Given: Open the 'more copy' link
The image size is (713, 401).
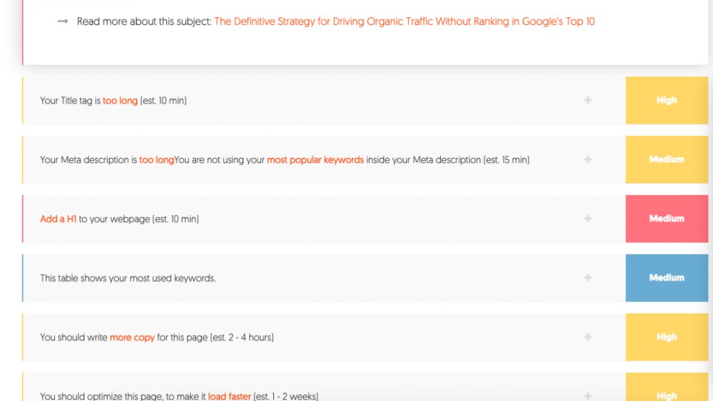Looking at the screenshot, I should coord(132,338).
